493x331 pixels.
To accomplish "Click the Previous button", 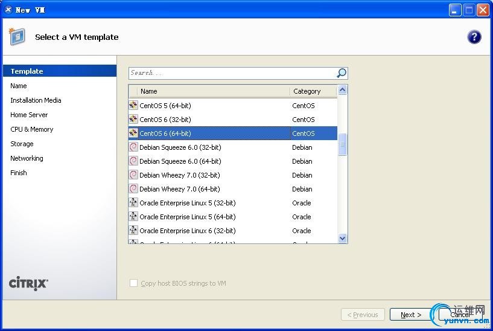I will point(363,314).
